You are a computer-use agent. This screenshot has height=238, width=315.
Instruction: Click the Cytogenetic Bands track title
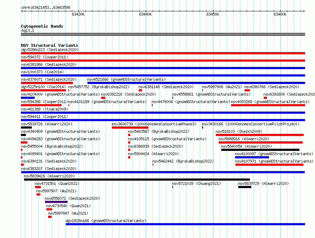click(x=42, y=26)
